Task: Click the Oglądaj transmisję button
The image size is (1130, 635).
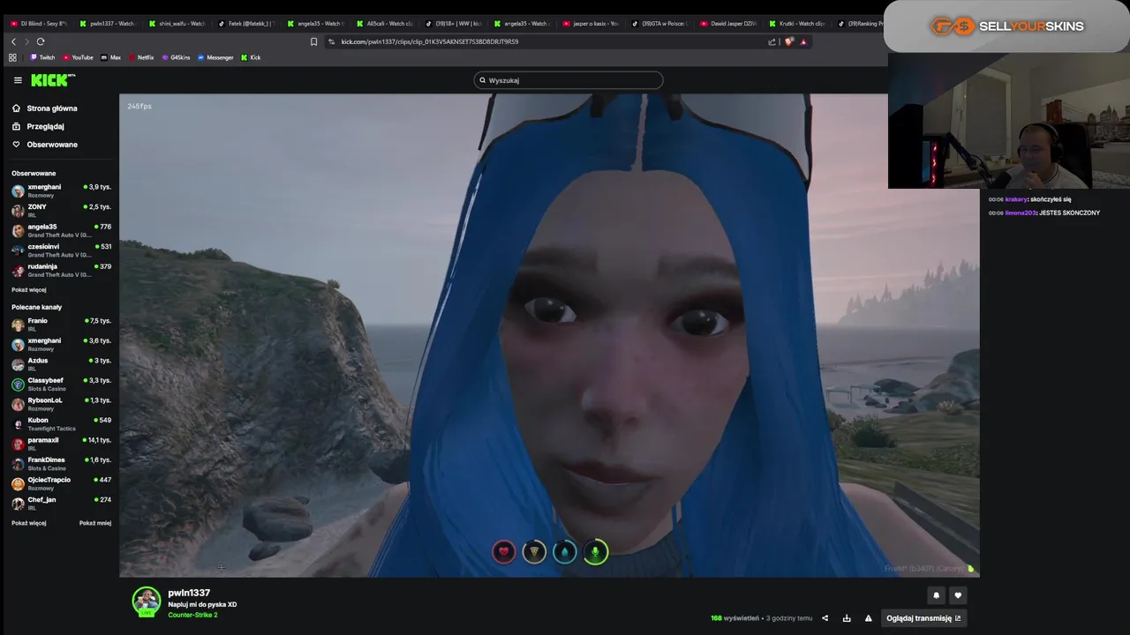Action: pos(923,618)
